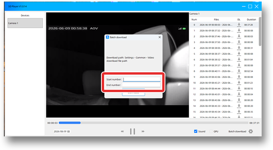273x150 pixels.
Task: Select Camera 1 in the Devices list
Action: [25, 23]
